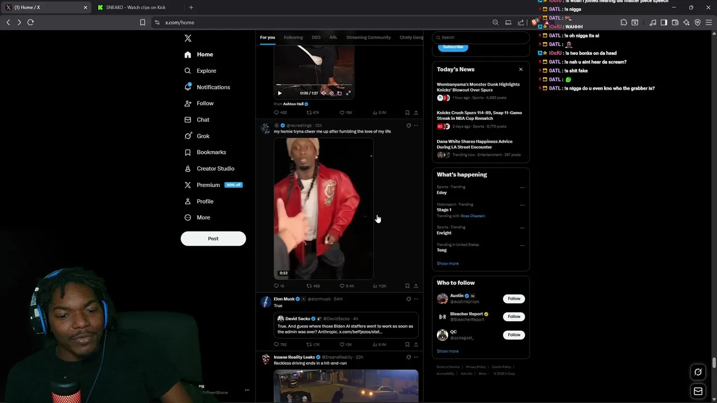Switch to the DEO tab
The height and width of the screenshot is (403, 717).
pos(316,38)
